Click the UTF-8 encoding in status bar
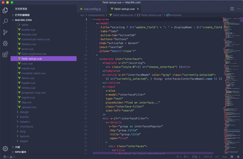243x159 pixels. click(x=208, y=157)
